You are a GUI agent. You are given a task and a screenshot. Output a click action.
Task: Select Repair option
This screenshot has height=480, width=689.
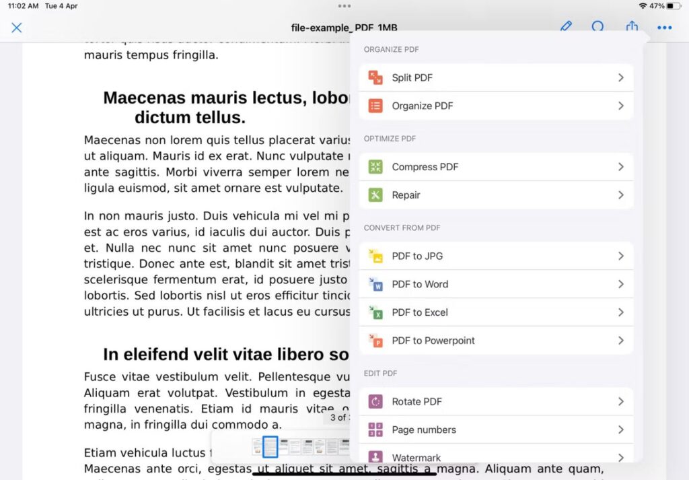tap(496, 195)
